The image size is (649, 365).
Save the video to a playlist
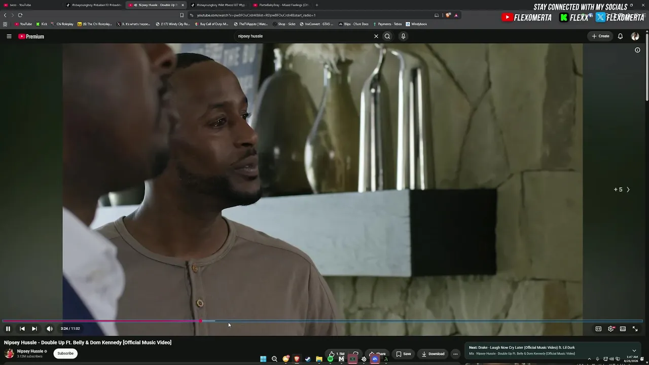(404, 354)
